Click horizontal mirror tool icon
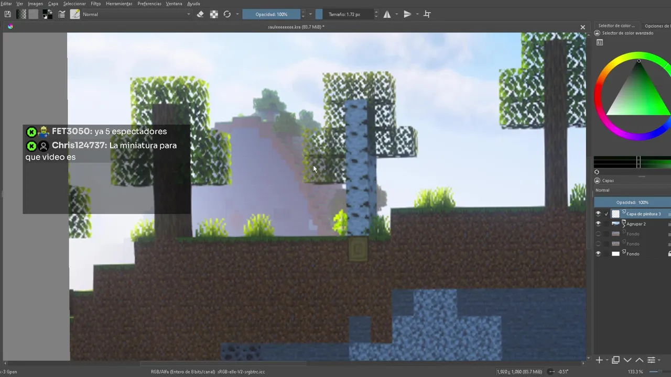This screenshot has width=671, height=377. pyautogui.click(x=387, y=14)
